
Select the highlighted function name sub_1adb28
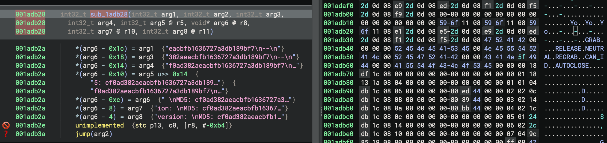click(x=109, y=14)
